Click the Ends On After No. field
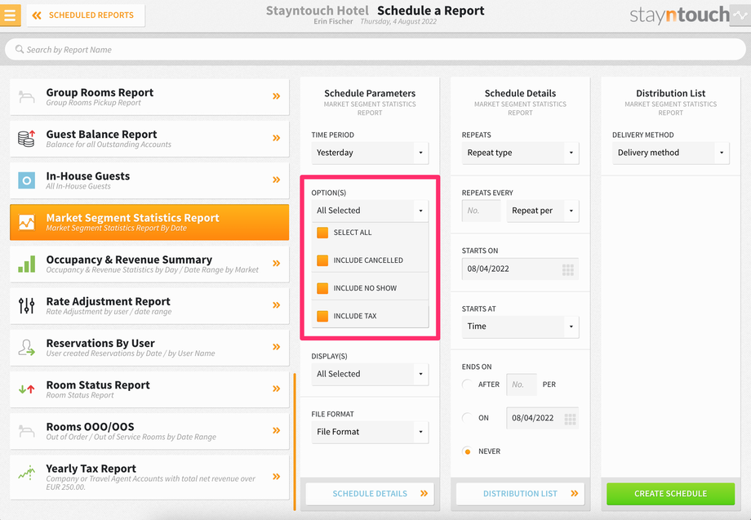The height and width of the screenshot is (520, 751). point(521,384)
